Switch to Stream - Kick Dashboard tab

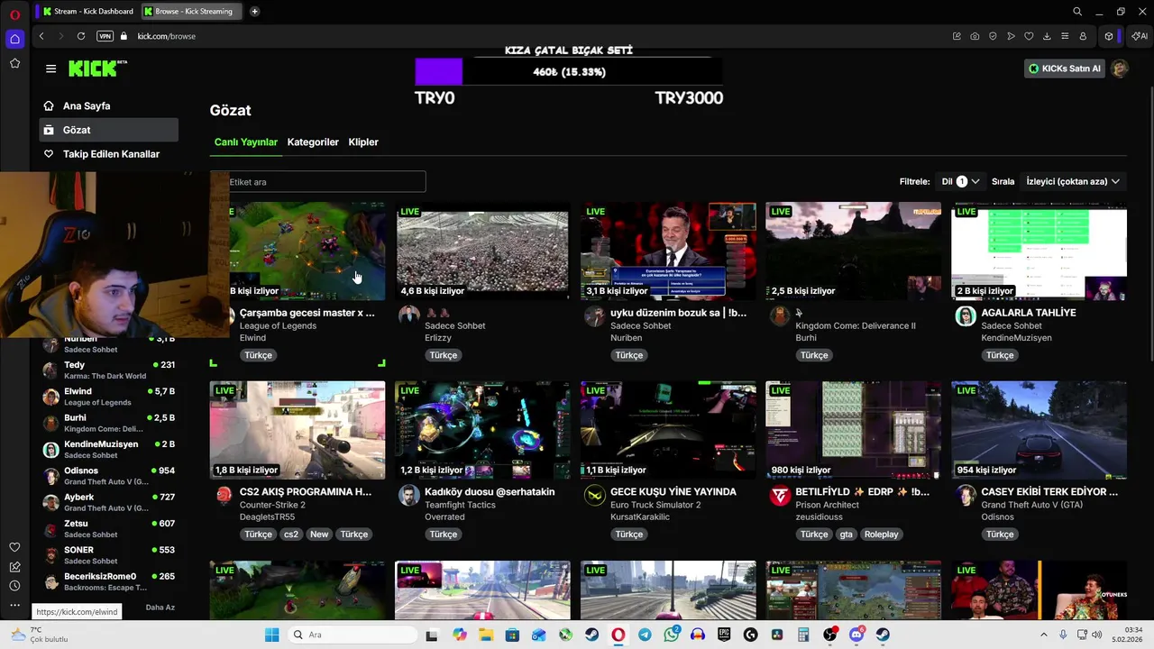[x=87, y=12]
